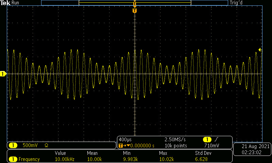Image resolution: width=272 pixels, height=163 pixels.
Task: Click the Frequency measurement label
Action: tap(29, 159)
